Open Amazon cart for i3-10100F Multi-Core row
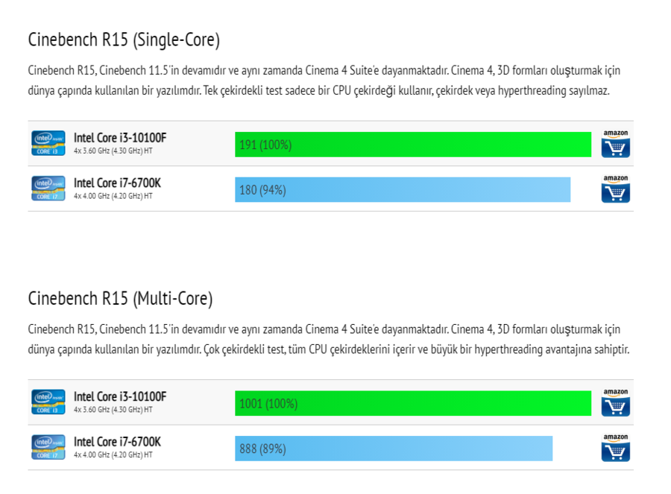This screenshot has height=494, width=671. (x=616, y=402)
